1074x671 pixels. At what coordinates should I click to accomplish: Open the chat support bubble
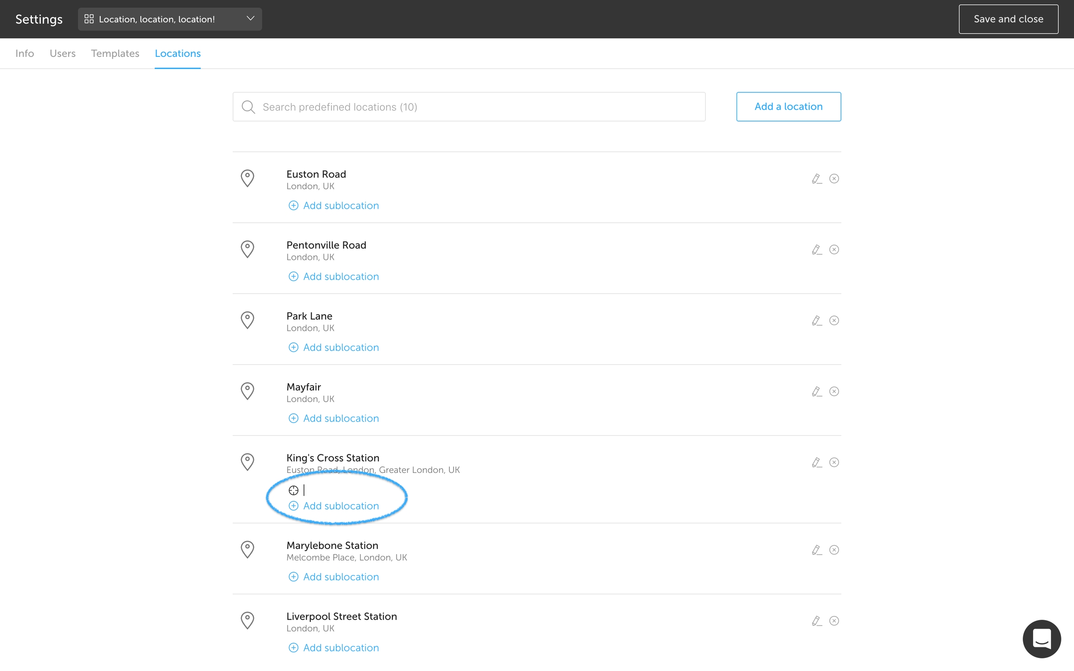[x=1041, y=639]
